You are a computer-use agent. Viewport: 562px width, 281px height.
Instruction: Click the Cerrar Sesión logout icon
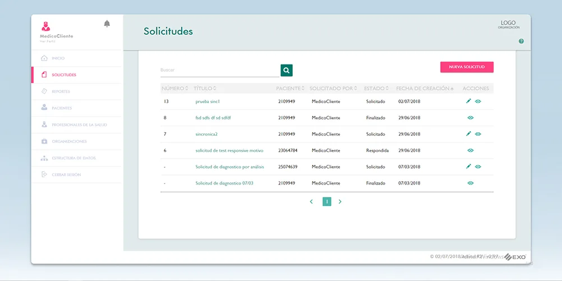[44, 174]
